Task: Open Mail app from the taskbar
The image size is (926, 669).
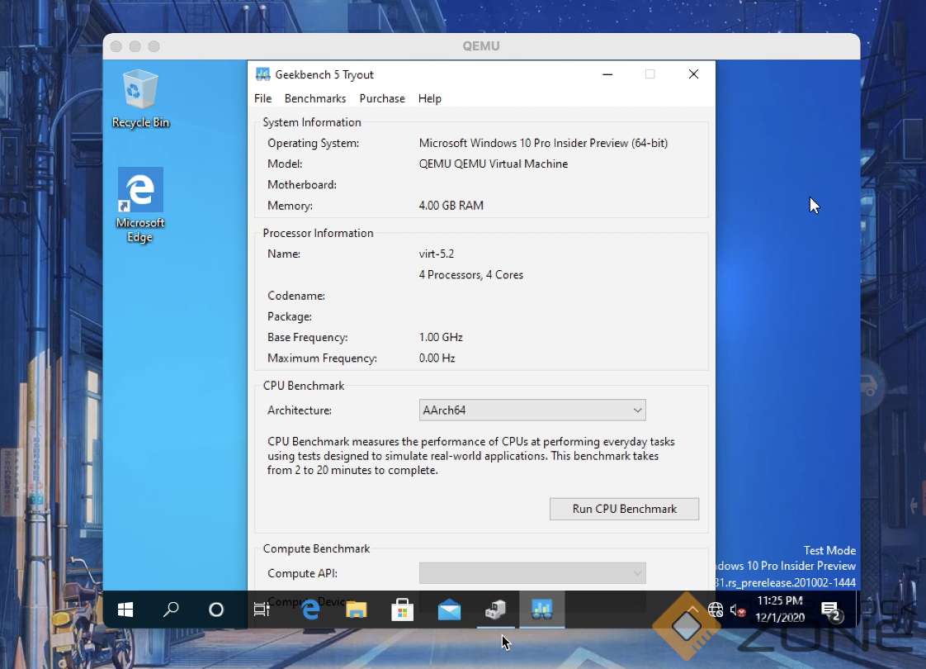Action: point(449,610)
